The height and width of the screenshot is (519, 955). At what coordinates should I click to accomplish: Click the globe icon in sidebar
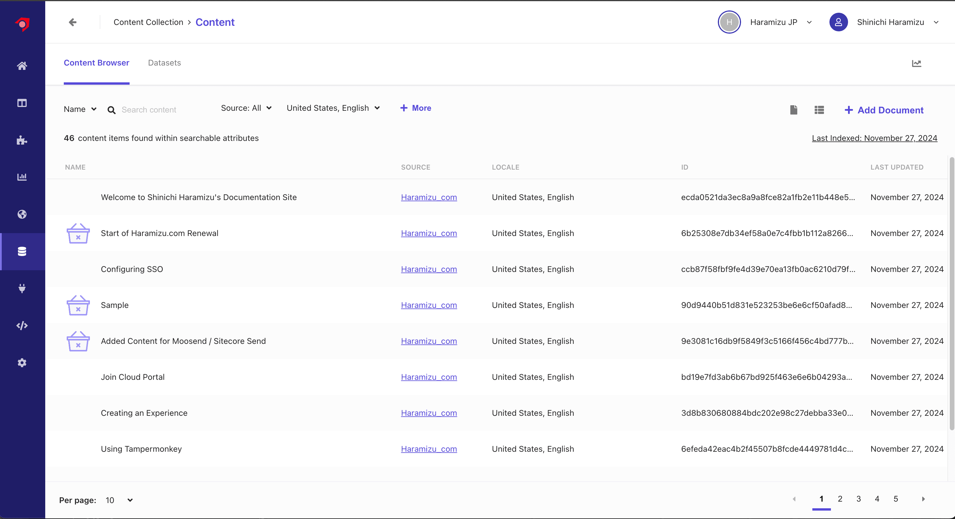(x=22, y=214)
